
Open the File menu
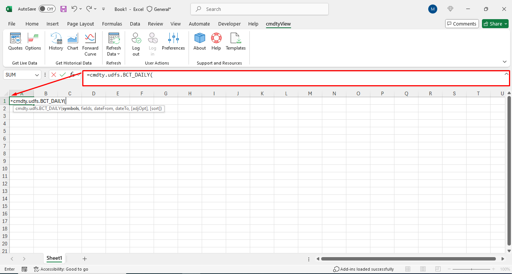point(12,24)
